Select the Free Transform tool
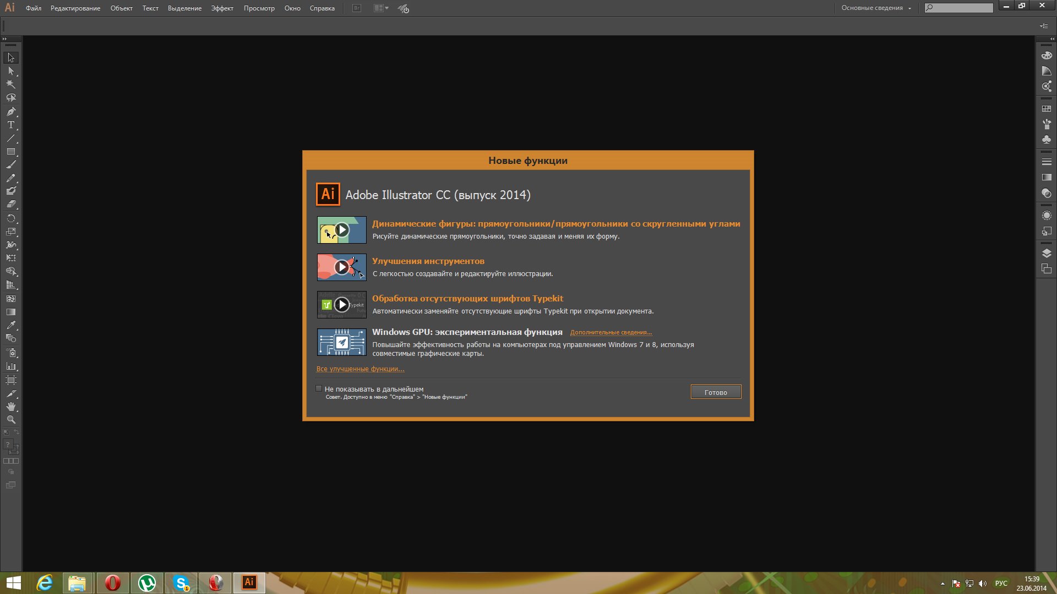 pos(11,258)
